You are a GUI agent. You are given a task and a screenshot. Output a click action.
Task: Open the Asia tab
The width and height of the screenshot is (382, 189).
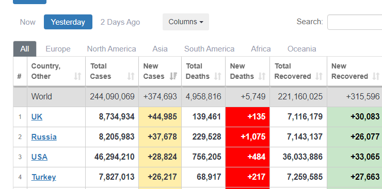point(160,49)
